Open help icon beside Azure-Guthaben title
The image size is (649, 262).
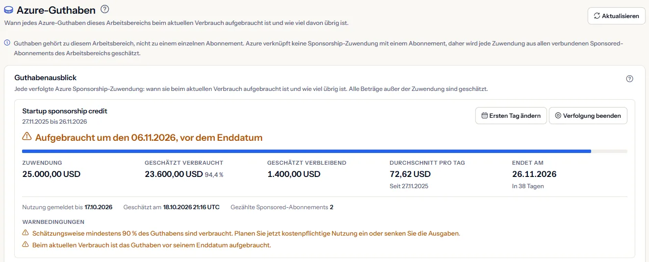pos(104,9)
